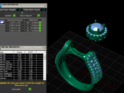The width and height of the screenshot is (124, 93).
Task: Click the Gem Reporter panel title
Action: 10,5
